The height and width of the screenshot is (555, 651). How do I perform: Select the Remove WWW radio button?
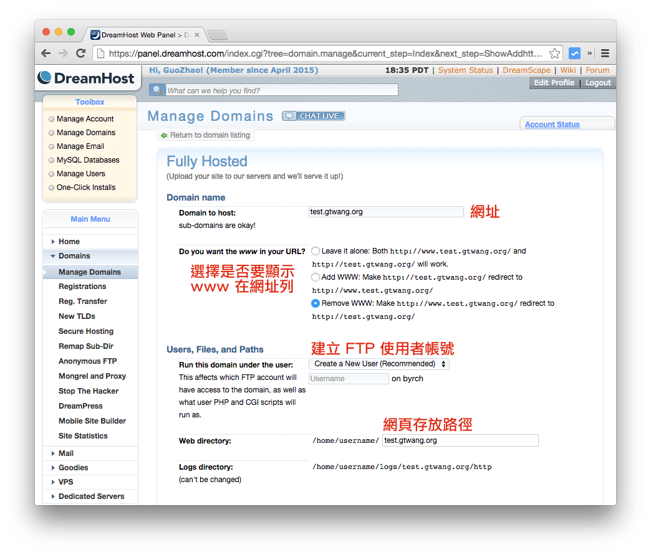tap(316, 303)
